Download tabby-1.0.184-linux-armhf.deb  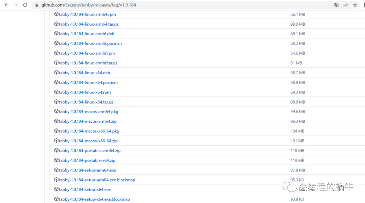(x=87, y=34)
